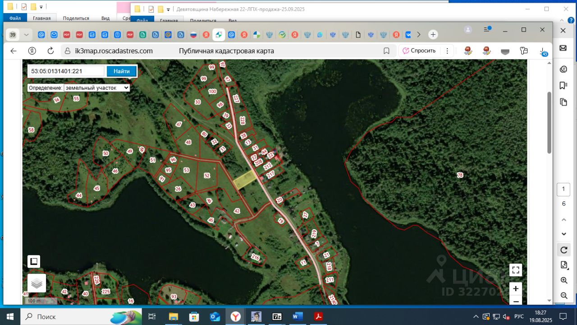Click parcel label 216 on the map

point(256,258)
